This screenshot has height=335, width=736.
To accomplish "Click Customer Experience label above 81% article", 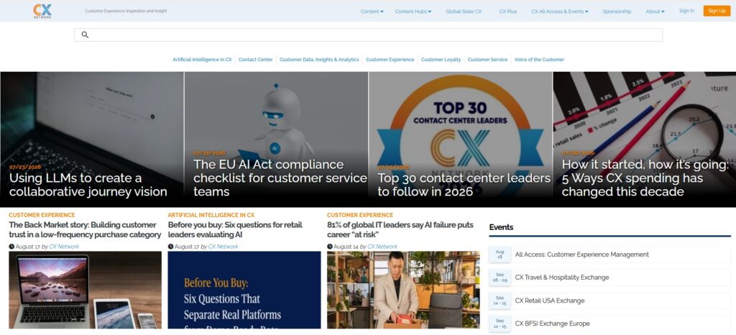I will 360,215.
